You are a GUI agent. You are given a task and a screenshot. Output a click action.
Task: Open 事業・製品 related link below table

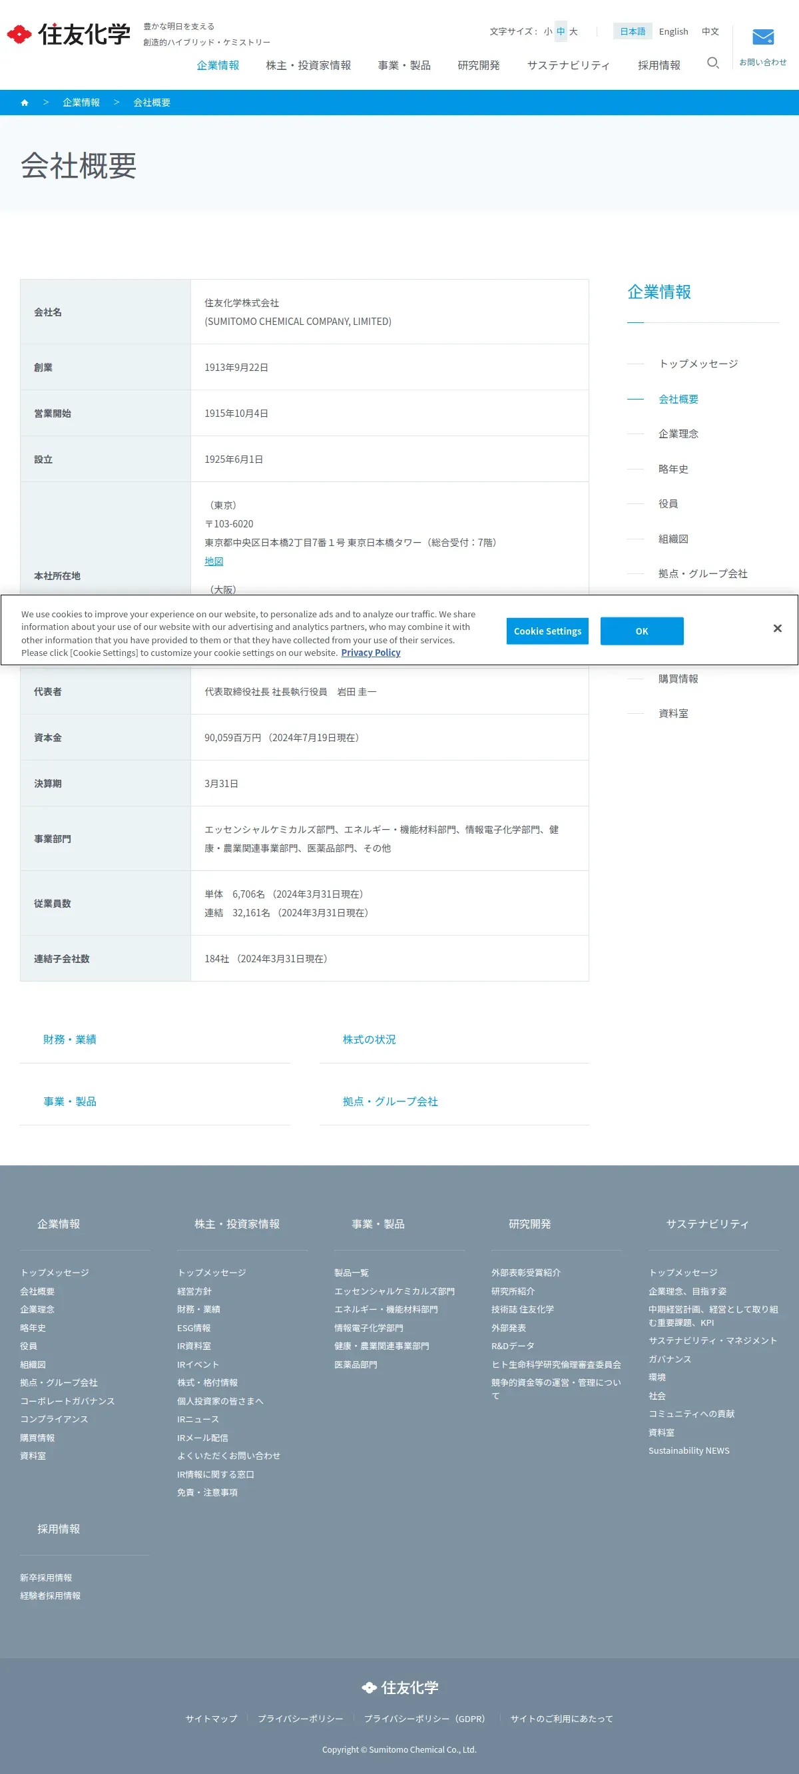point(69,1102)
